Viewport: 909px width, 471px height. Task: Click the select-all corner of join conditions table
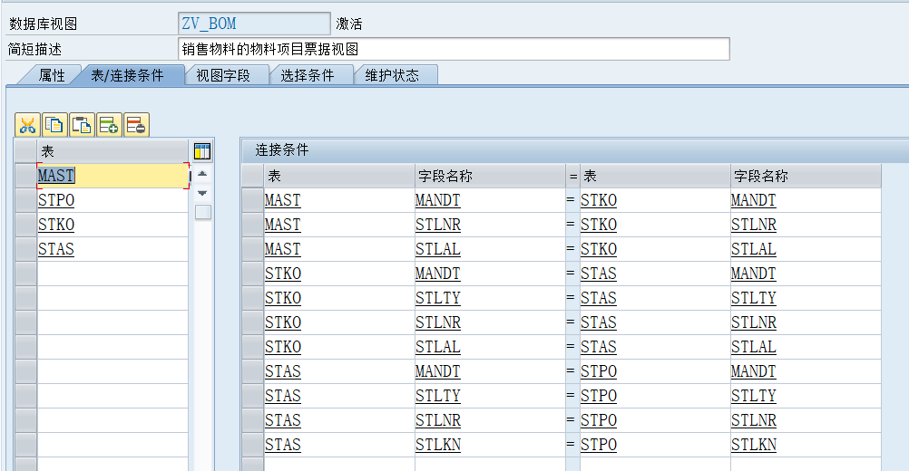point(252,176)
